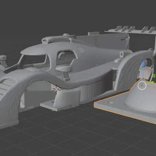Click the small round hole in the base plate

(x=110, y=103)
